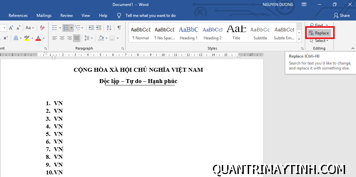Open Ribbon Display Options in the title bar

[x=304, y=5]
